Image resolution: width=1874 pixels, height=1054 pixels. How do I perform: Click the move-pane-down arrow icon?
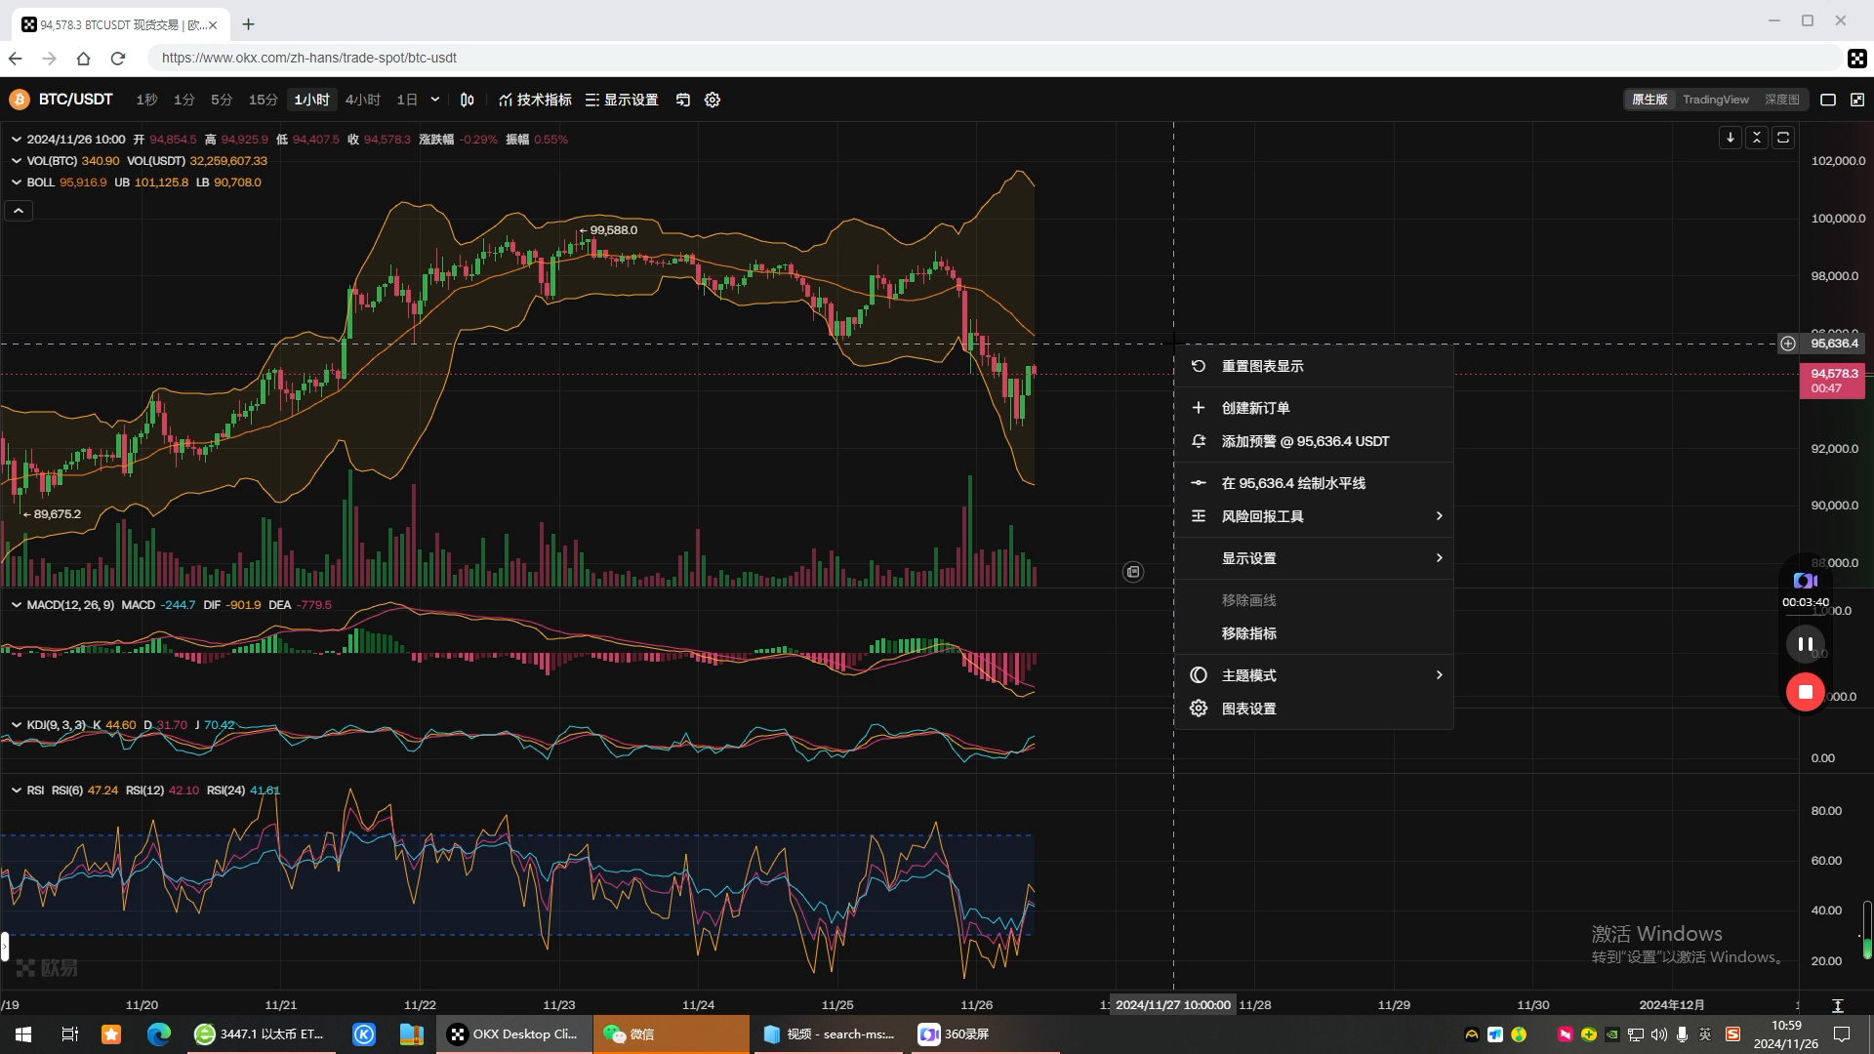tap(1731, 138)
